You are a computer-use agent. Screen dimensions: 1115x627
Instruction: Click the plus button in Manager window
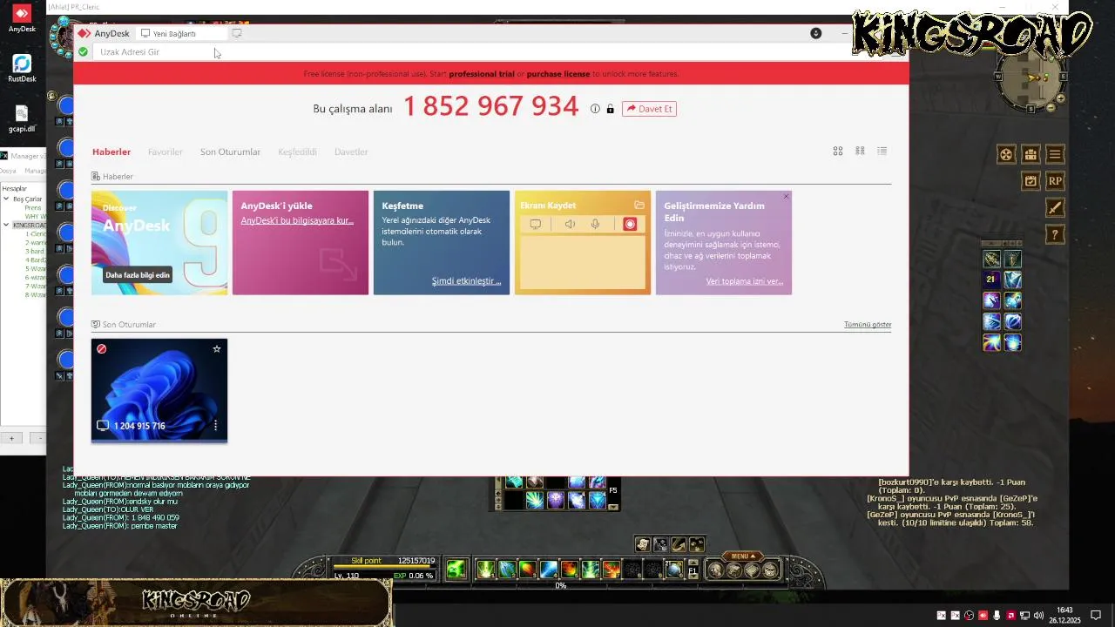click(x=11, y=438)
